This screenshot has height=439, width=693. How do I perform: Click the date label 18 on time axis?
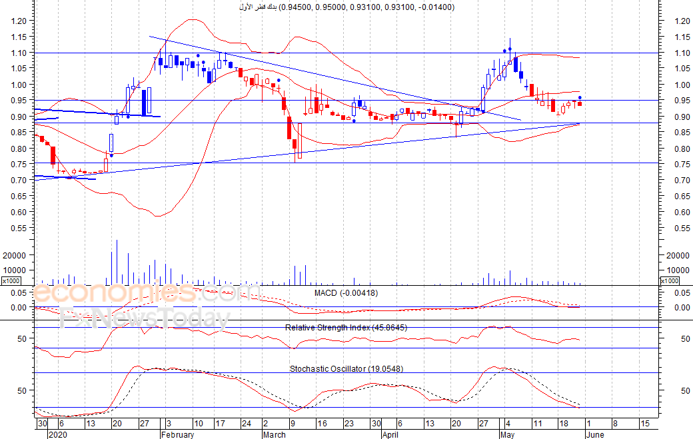click(564, 424)
